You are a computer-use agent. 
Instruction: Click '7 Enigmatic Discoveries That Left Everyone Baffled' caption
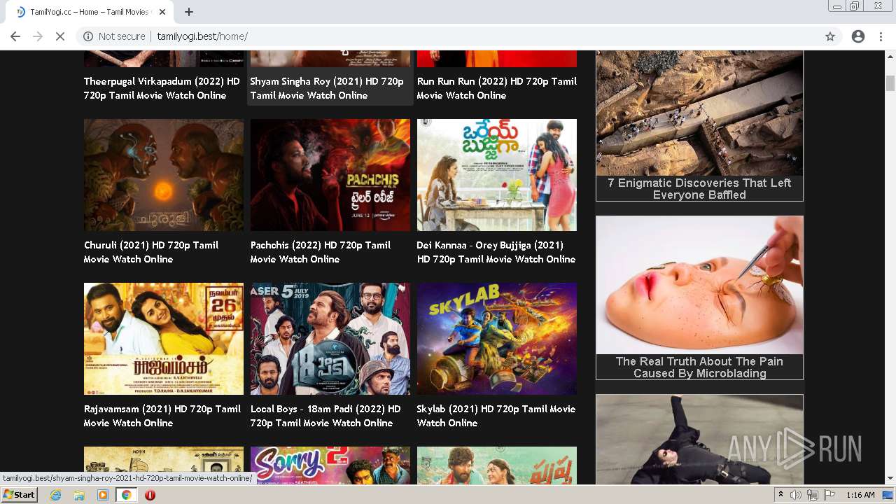tap(699, 189)
